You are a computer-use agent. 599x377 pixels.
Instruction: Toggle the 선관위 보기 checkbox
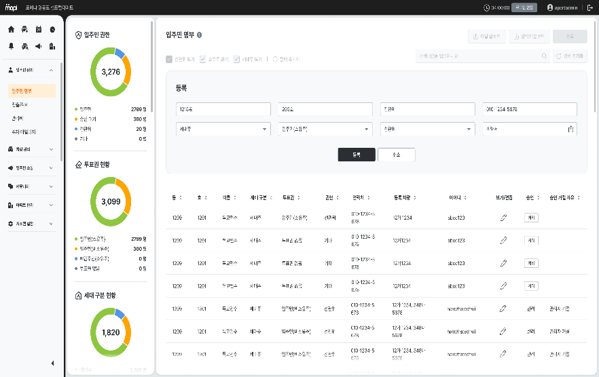pos(169,59)
